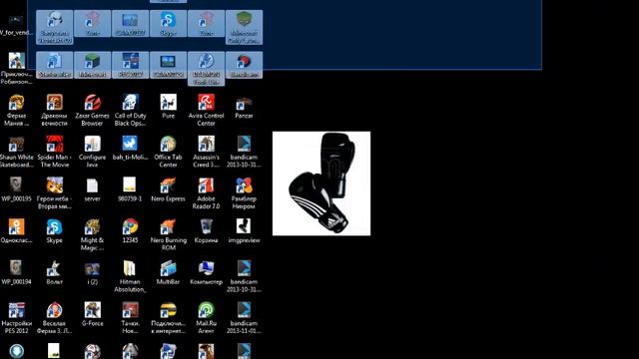Select the Configure Java icon
Screen dimensions: 639x359
pyautogui.click(x=92, y=152)
